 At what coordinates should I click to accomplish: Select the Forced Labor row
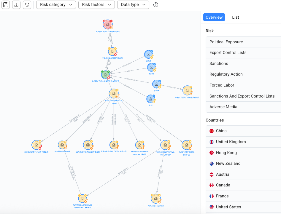tap(243, 85)
